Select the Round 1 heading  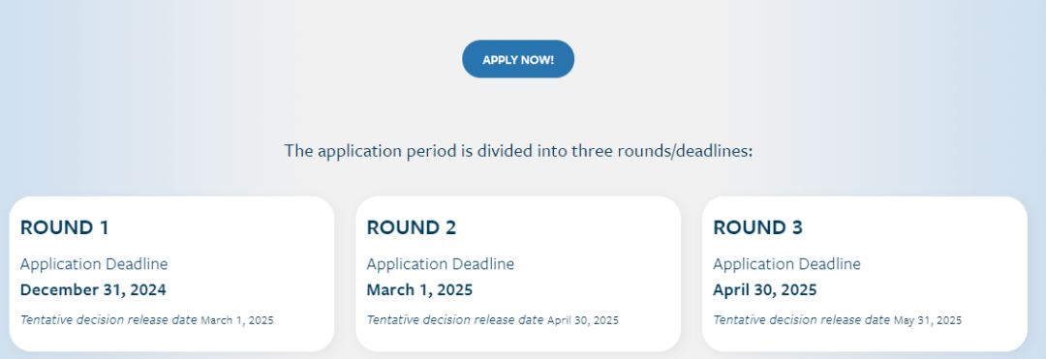tap(64, 227)
